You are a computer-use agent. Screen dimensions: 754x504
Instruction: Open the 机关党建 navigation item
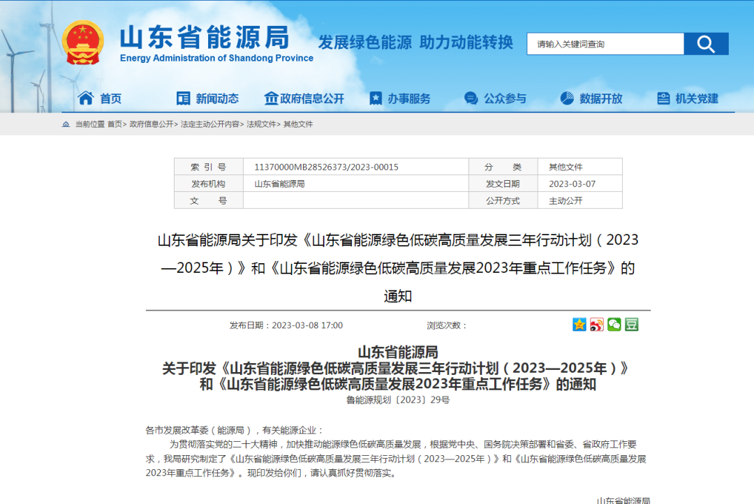pos(688,98)
